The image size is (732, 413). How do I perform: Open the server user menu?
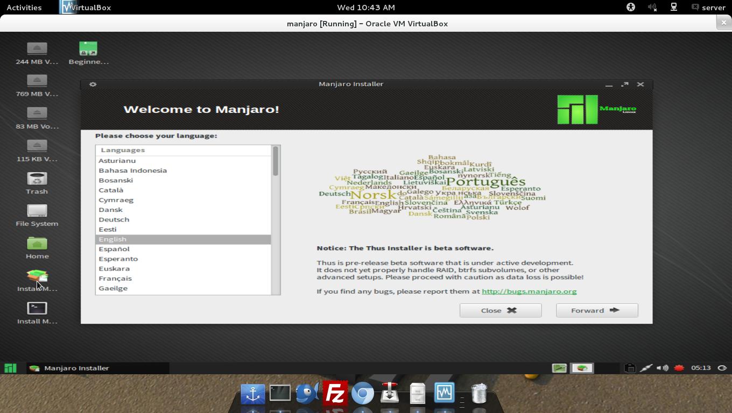coord(708,7)
